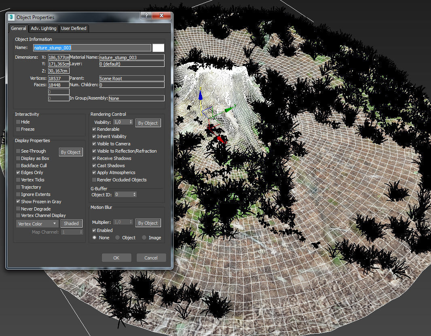The image size is (431, 336).
Task: Click the X dimension value 186,577cm
Action: [59, 57]
